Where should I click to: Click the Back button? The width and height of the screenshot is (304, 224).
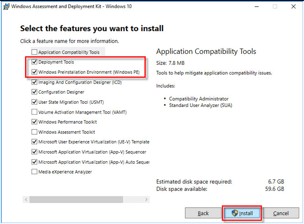(203, 213)
